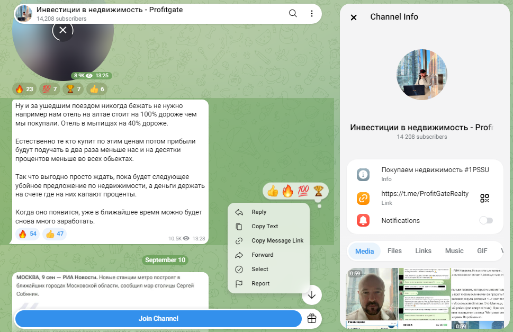The height and width of the screenshot is (332, 513).
Task: Click the September 10 date badge
Action: pyautogui.click(x=165, y=260)
